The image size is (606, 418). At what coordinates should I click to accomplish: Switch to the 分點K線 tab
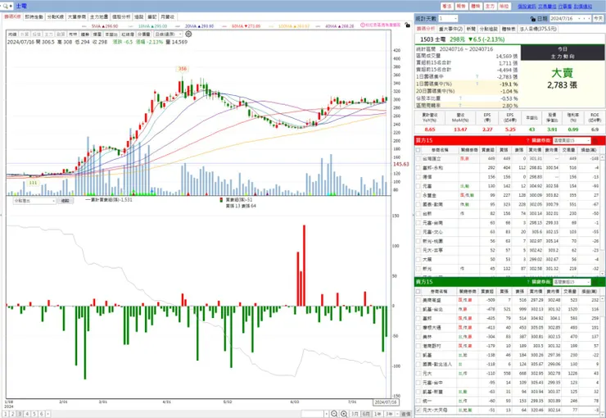[56, 17]
